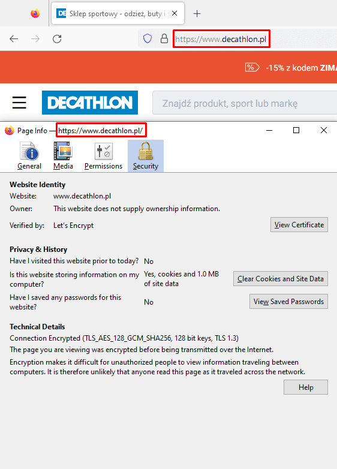
Task: Click the Decathlon logo
Action: coord(90,103)
